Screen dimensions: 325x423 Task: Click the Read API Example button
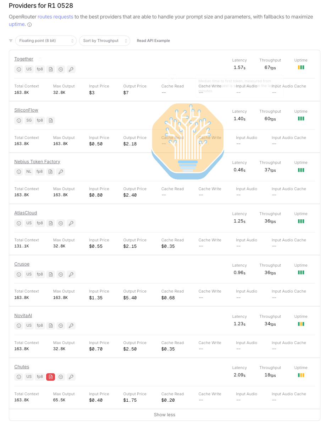(153, 41)
